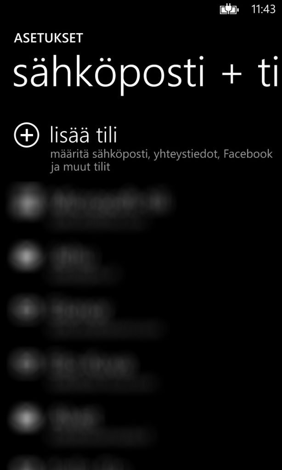Image resolution: width=282 pixels, height=470 pixels.
Task: Tap the charging battery status icon
Action: pyautogui.click(x=229, y=10)
